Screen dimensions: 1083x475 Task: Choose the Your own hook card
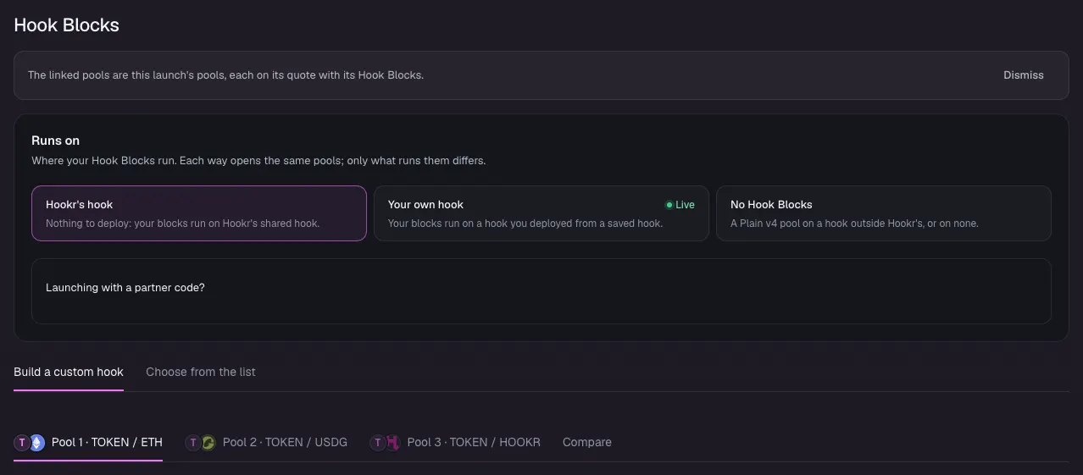[541, 213]
